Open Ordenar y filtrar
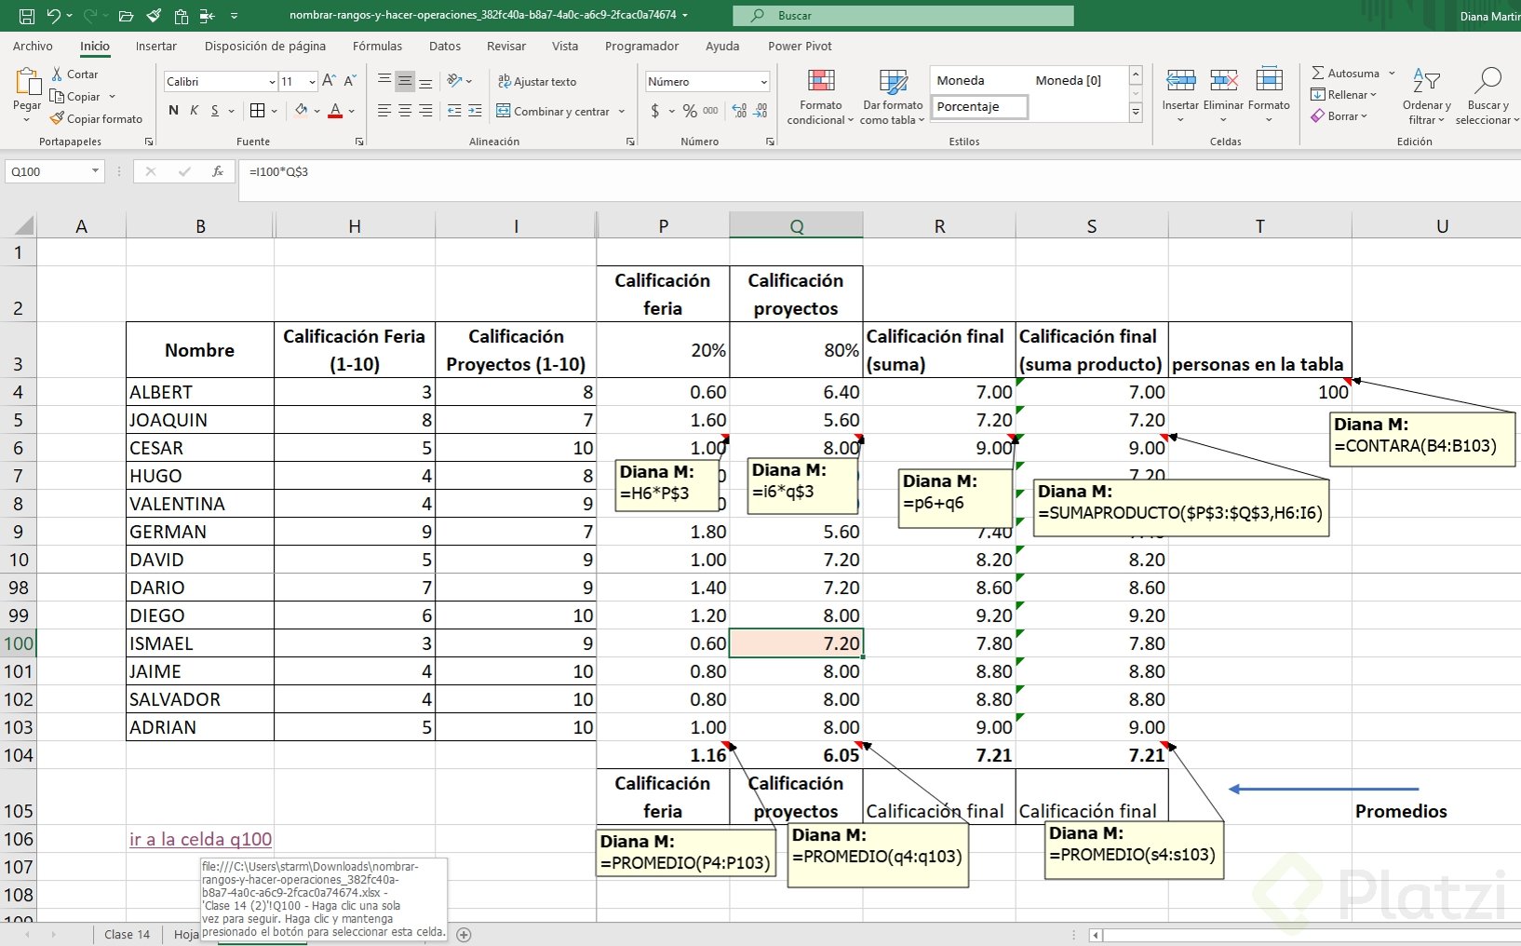 tap(1426, 95)
